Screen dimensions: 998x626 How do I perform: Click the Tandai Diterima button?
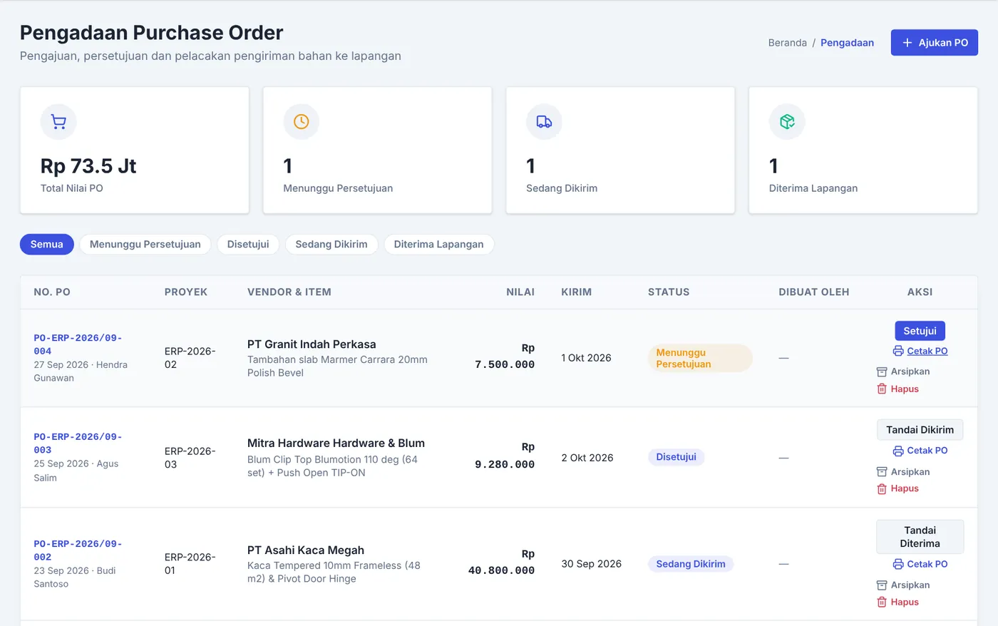pyautogui.click(x=920, y=537)
